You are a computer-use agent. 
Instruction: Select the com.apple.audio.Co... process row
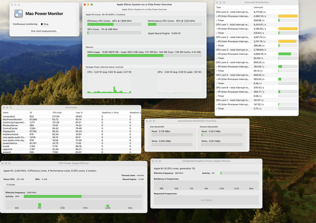(71, 137)
